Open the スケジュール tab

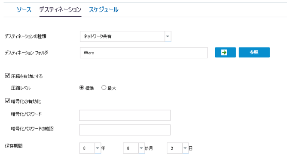104,9
